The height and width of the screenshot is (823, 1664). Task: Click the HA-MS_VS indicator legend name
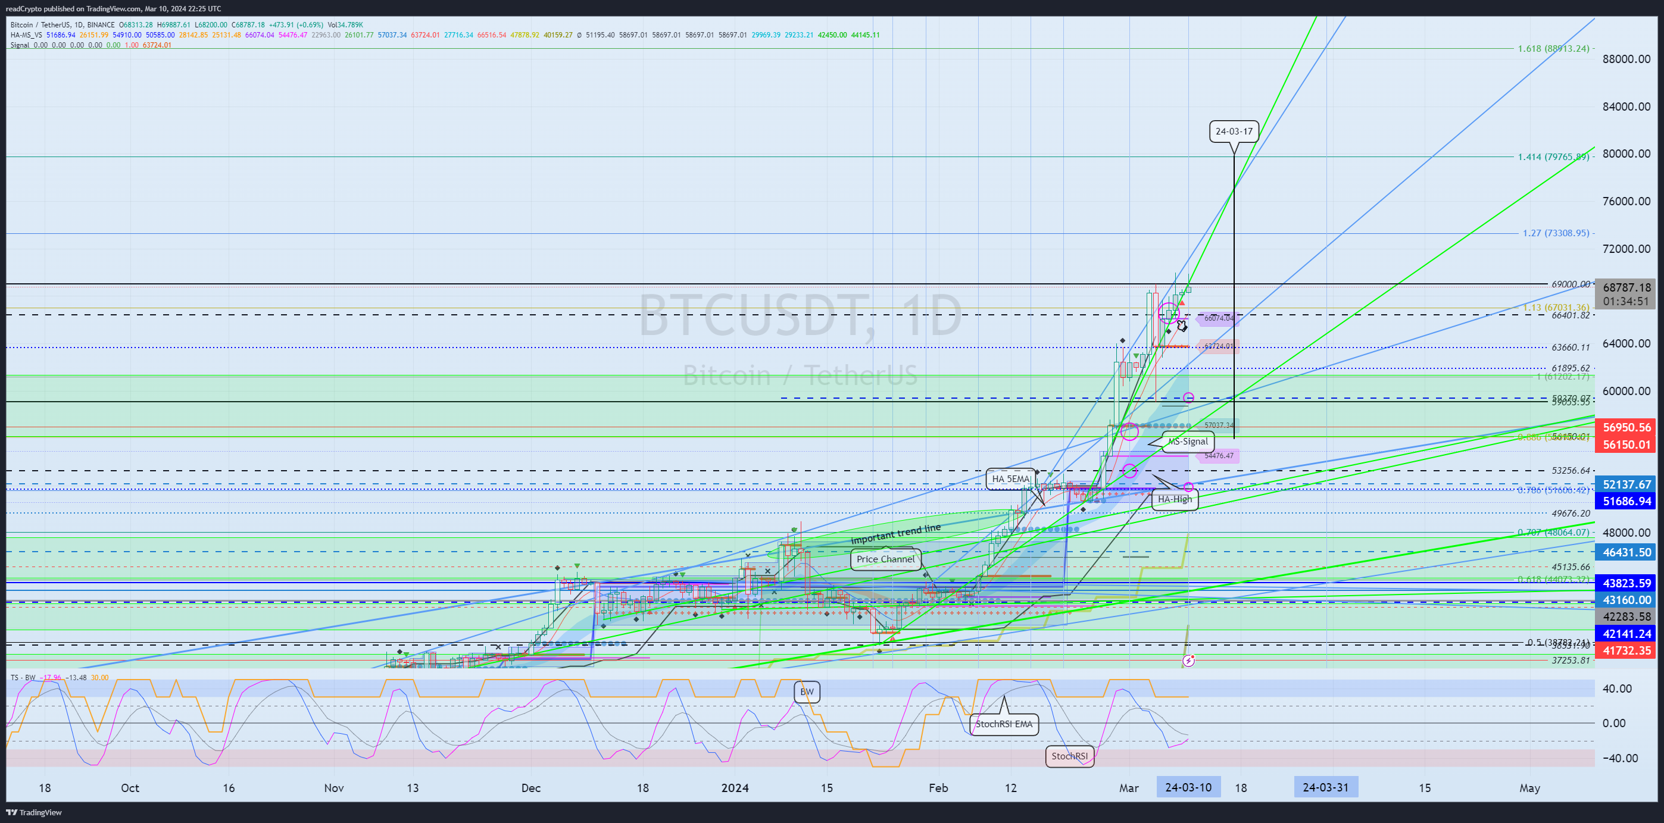[x=26, y=35]
